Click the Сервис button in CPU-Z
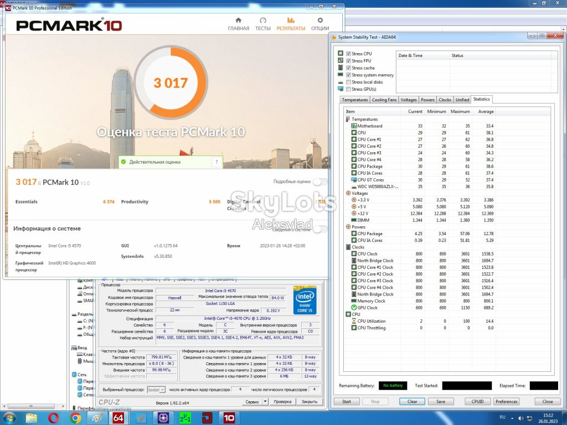The width and height of the screenshot is (567, 425). tap(252, 402)
